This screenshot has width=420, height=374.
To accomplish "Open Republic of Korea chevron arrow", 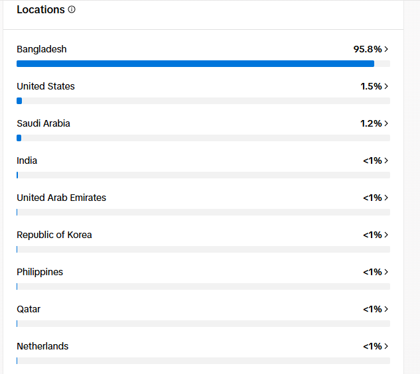I will (386, 235).
